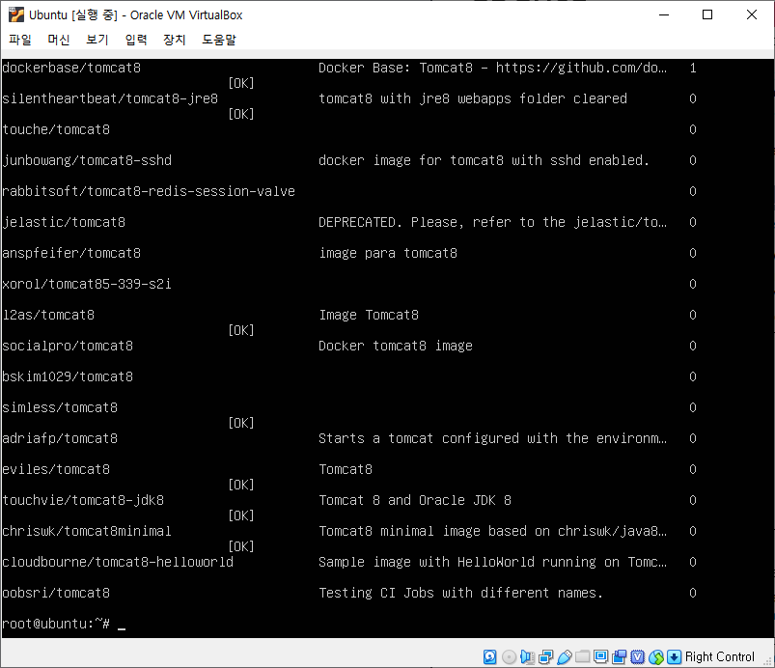Screen dimensions: 775x668
Task: Minimize the Ubuntu VM window
Action: (x=664, y=14)
